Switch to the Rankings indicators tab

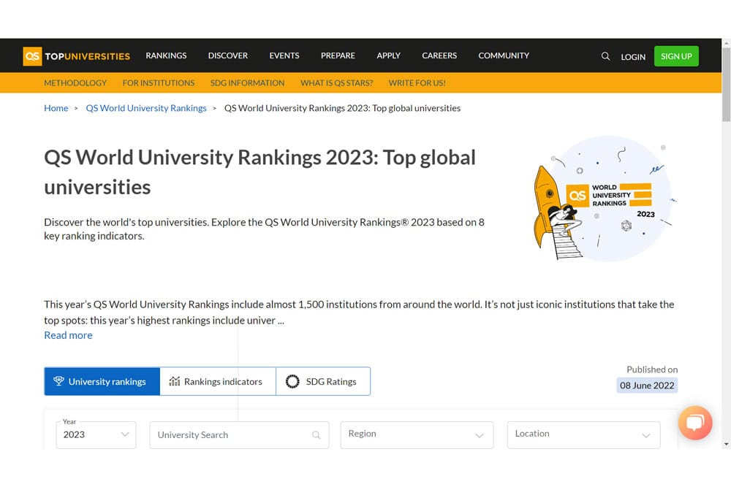[217, 381]
